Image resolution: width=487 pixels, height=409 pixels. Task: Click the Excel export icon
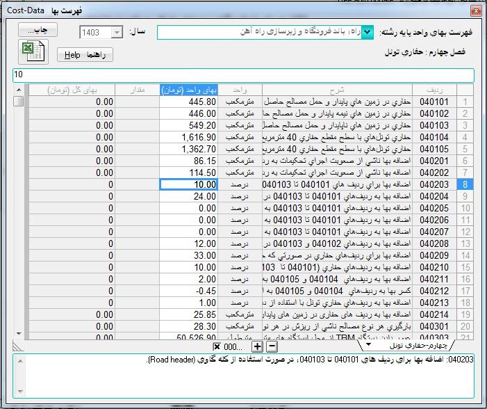tap(31, 54)
